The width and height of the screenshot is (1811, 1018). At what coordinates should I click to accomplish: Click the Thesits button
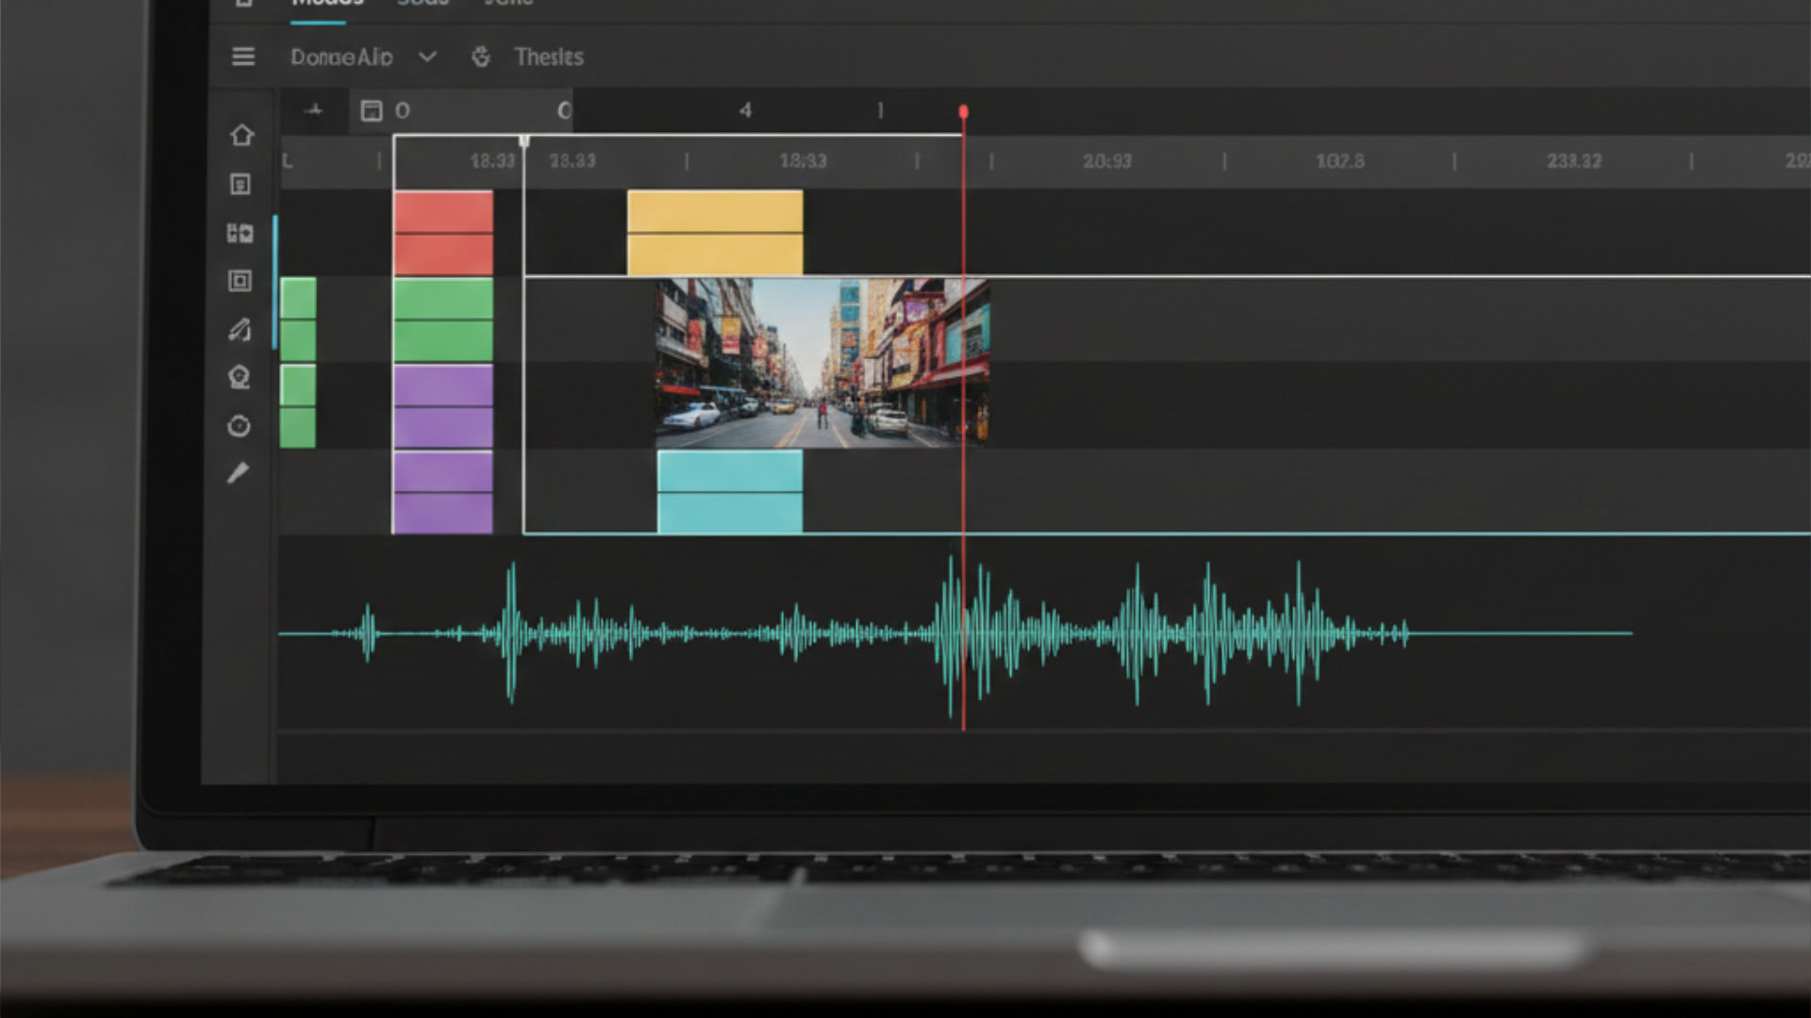pyautogui.click(x=548, y=57)
